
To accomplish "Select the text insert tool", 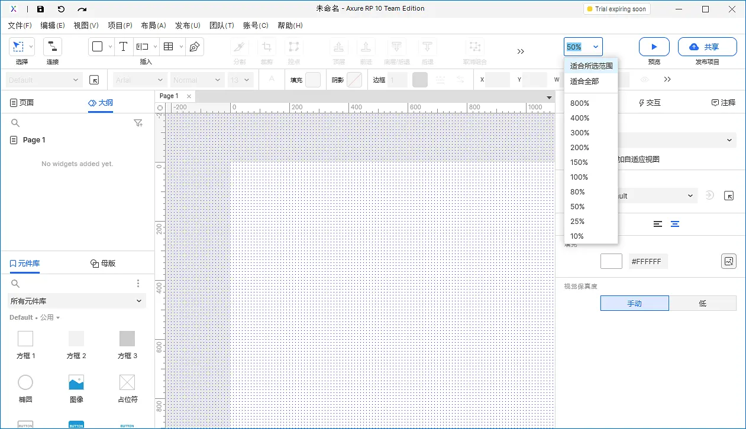I will tap(123, 45).
